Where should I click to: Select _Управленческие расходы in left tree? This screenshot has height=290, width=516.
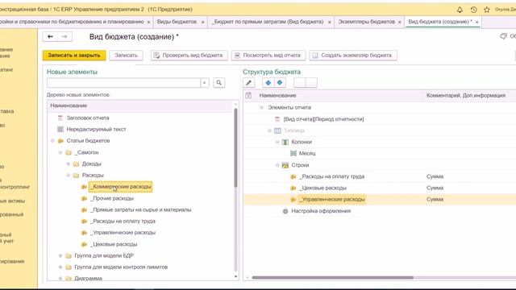pyautogui.click(x=123, y=233)
